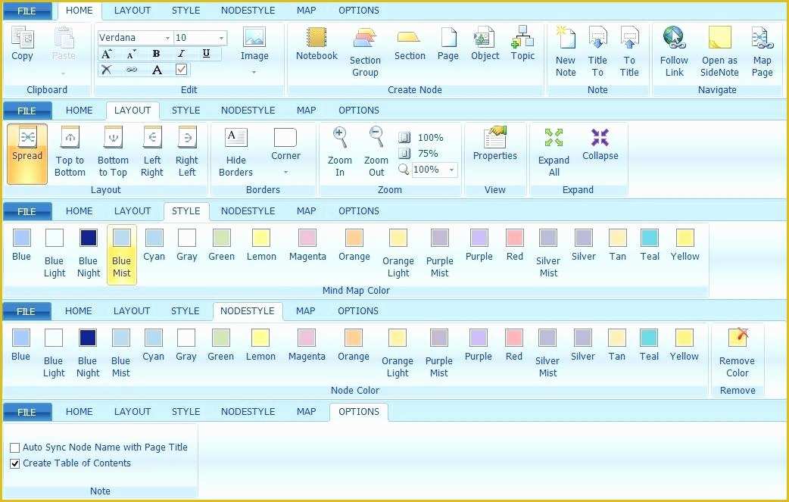This screenshot has width=789, height=502.
Task: Click the grow font size icon
Action: 106,53
